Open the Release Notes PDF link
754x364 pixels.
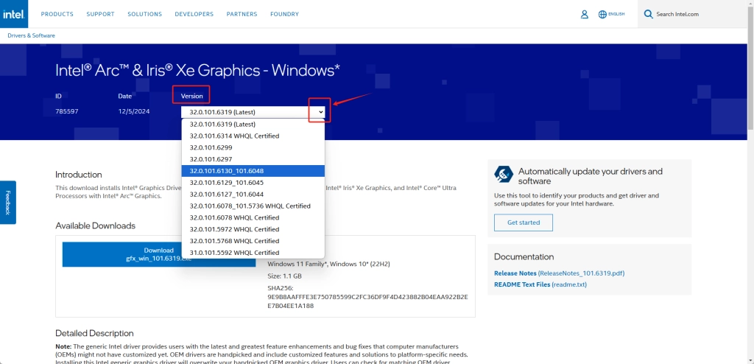click(x=560, y=273)
